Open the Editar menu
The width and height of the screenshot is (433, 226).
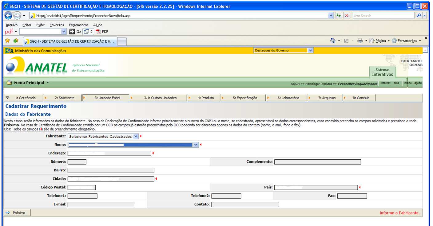27,25
